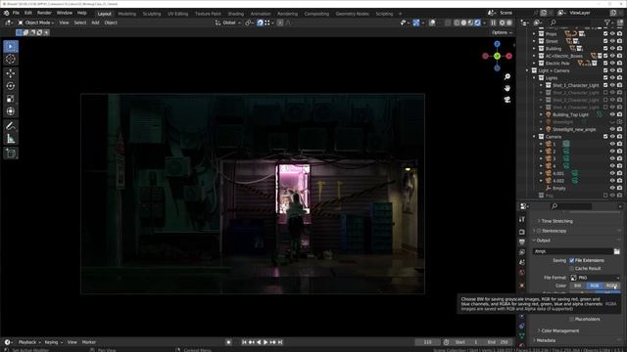Expand the Building collection in outliner
Screen dimensions: 627x352
(x=534, y=49)
